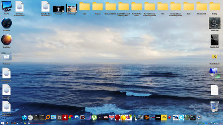Screen dimensions: 223x125
Task: Open the first yellow folder in the top row
Action: [x=84, y=6]
